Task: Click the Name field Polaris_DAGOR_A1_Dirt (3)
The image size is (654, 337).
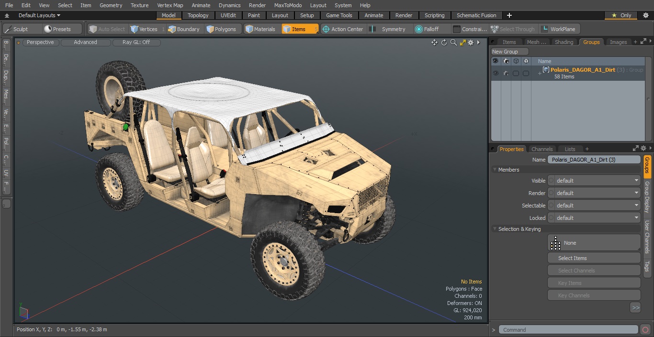Action: (594, 160)
